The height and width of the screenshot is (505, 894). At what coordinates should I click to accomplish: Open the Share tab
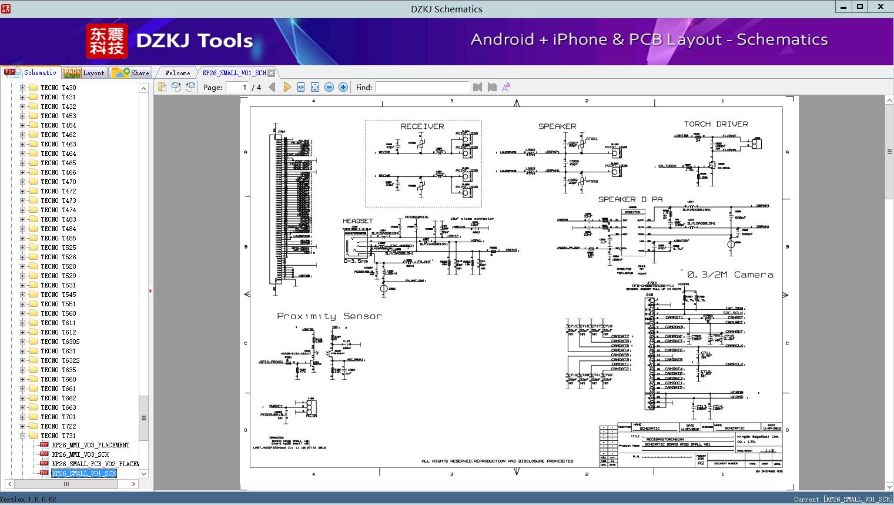pos(131,73)
